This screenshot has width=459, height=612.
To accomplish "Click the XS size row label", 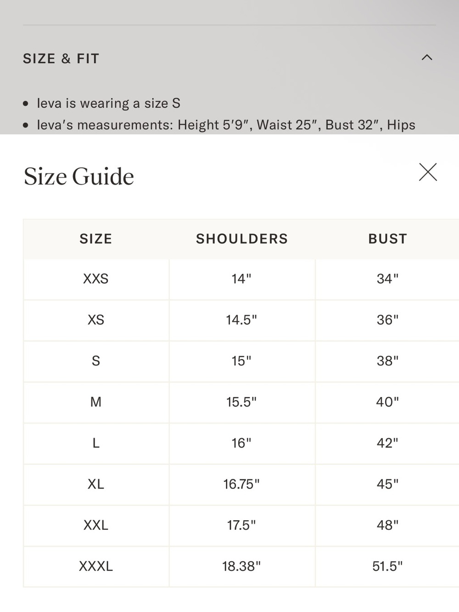I will (96, 320).
